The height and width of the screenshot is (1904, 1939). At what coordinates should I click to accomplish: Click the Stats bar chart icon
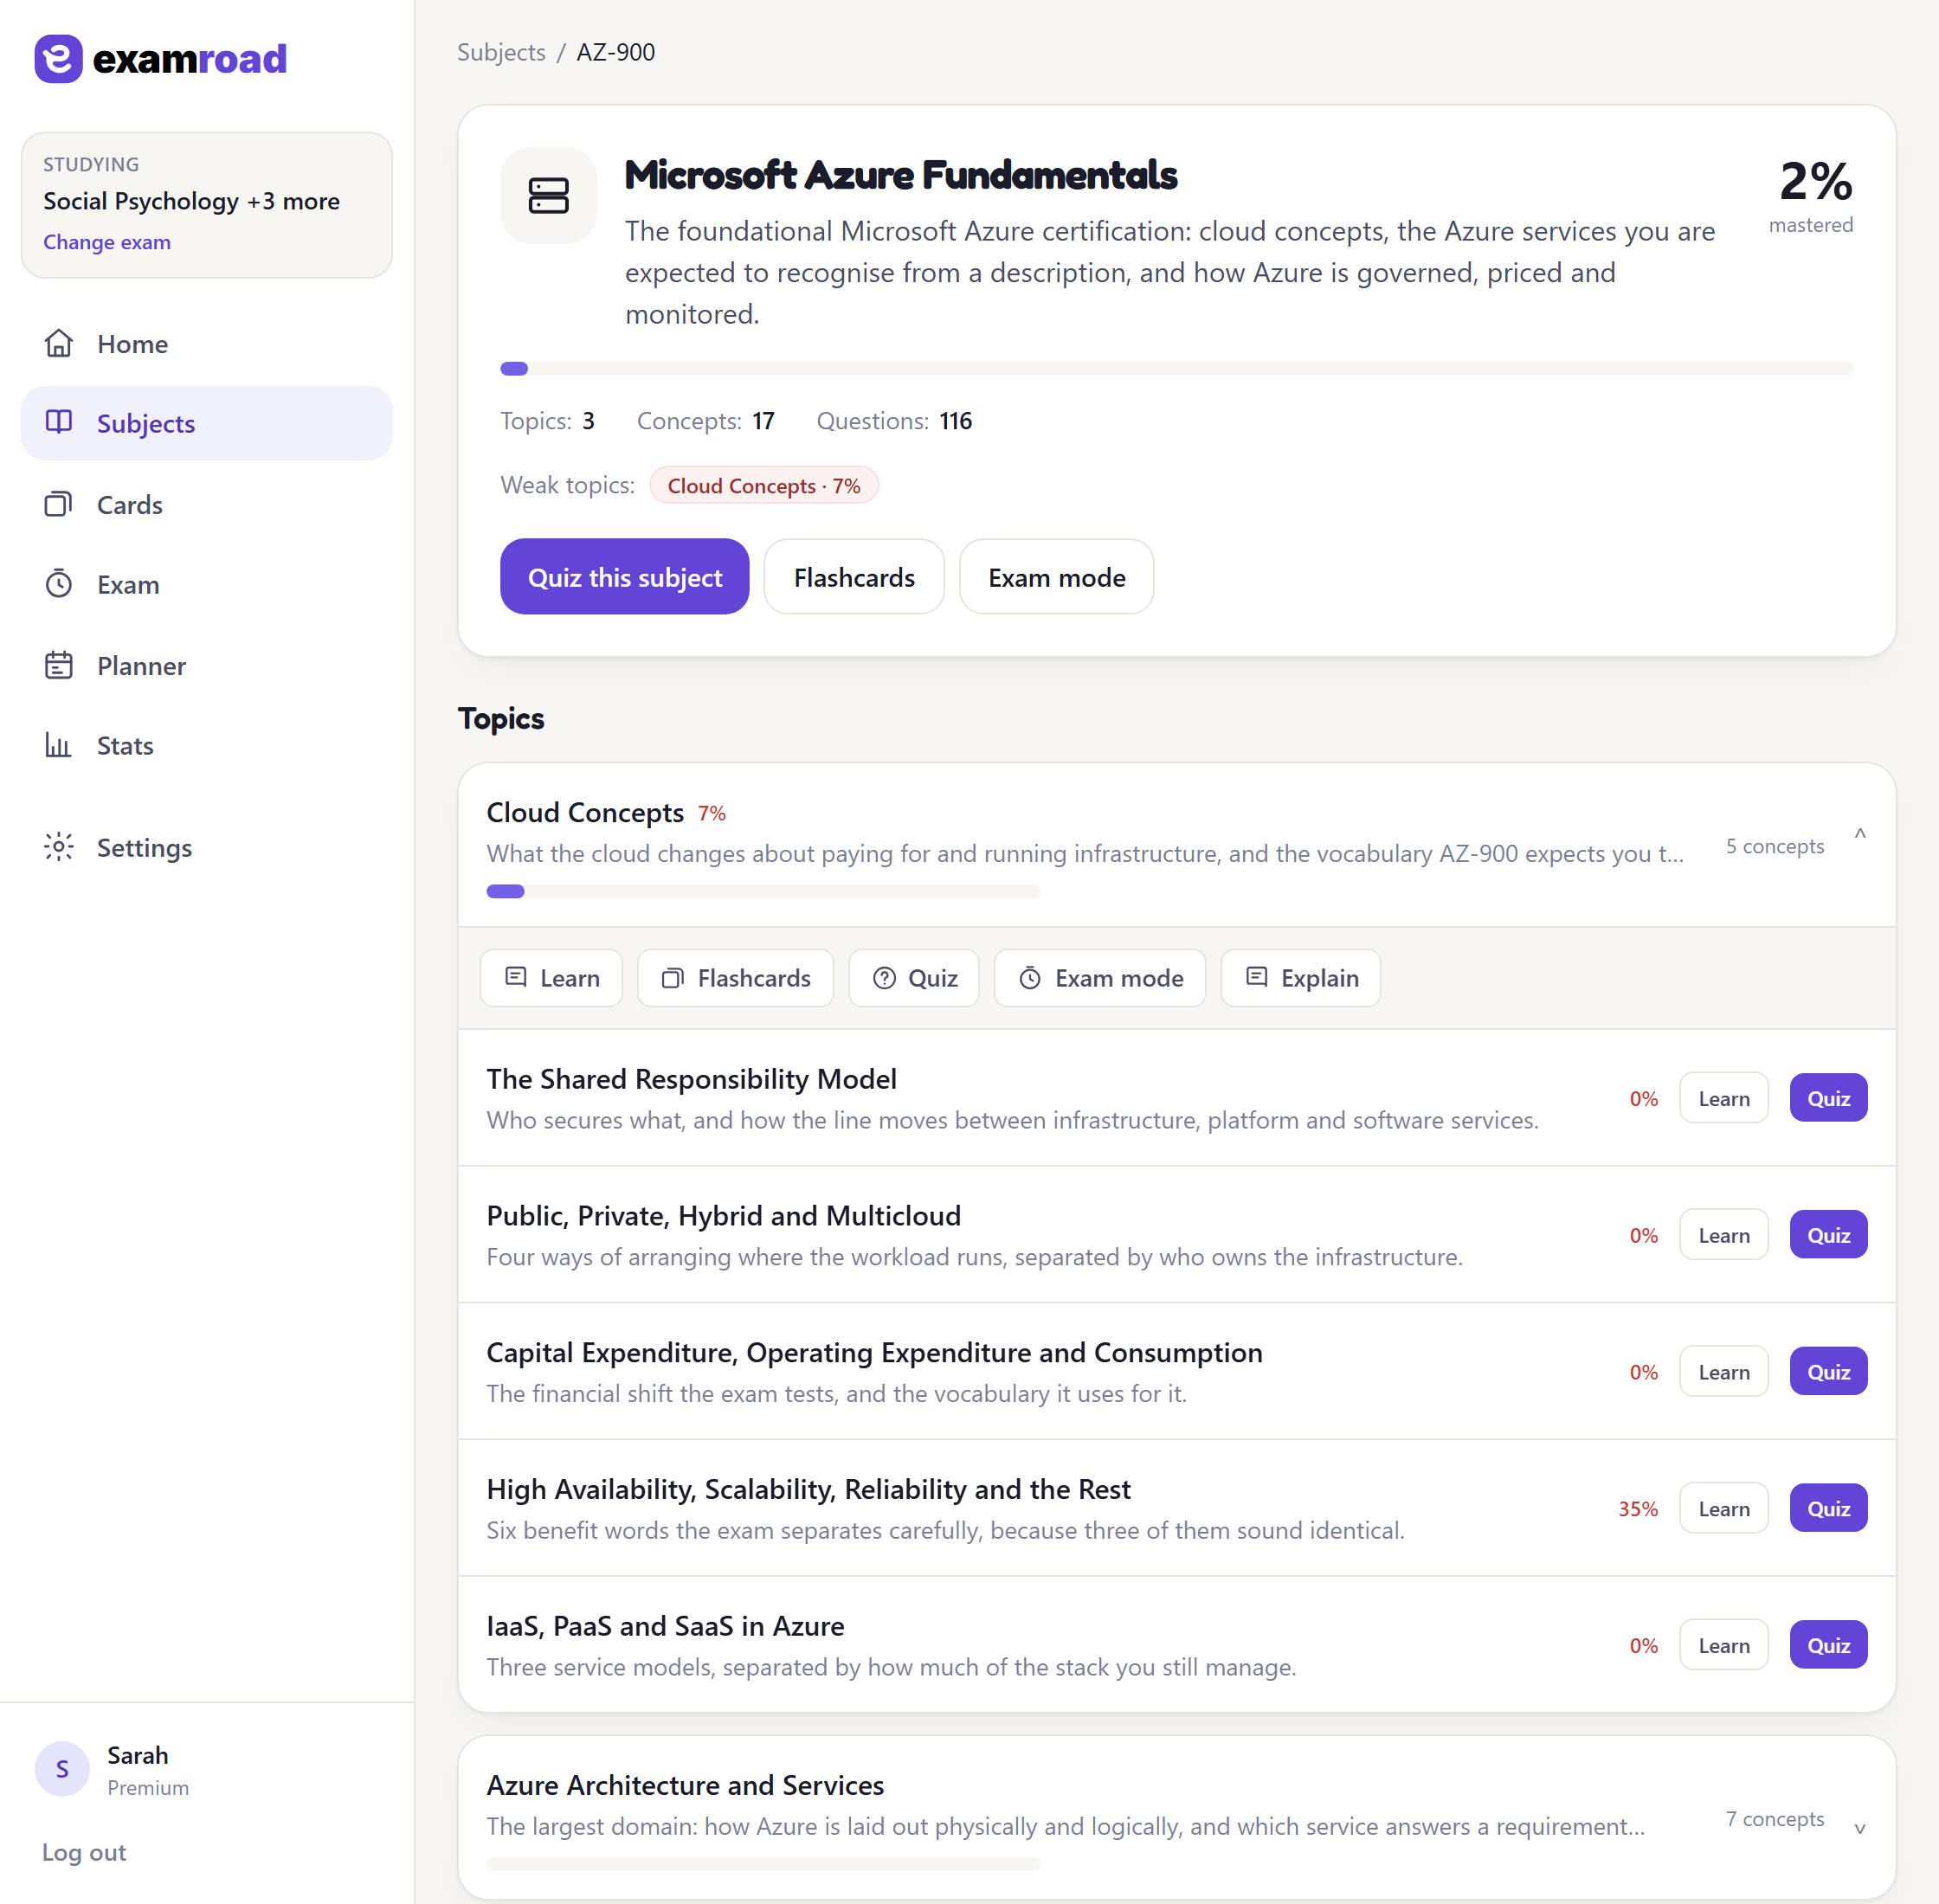[59, 745]
